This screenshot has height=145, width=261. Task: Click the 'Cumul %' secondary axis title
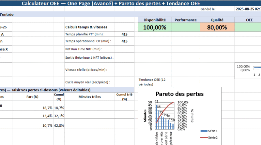(192, 116)
